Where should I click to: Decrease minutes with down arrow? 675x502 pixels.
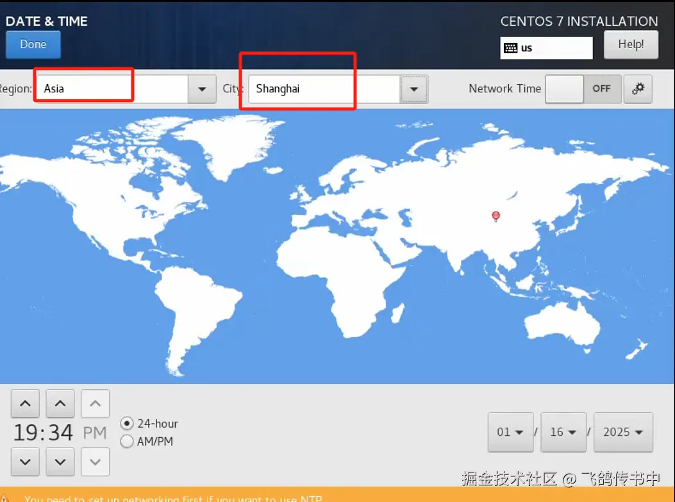pos(60,462)
